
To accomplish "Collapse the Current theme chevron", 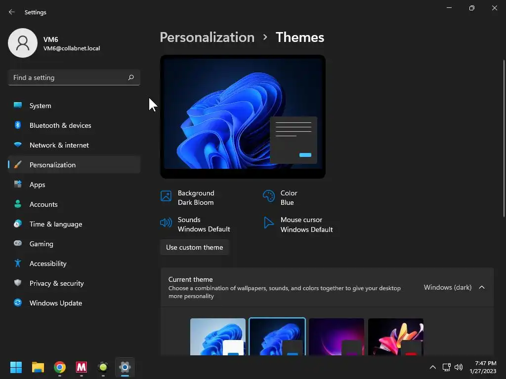I will [x=482, y=287].
